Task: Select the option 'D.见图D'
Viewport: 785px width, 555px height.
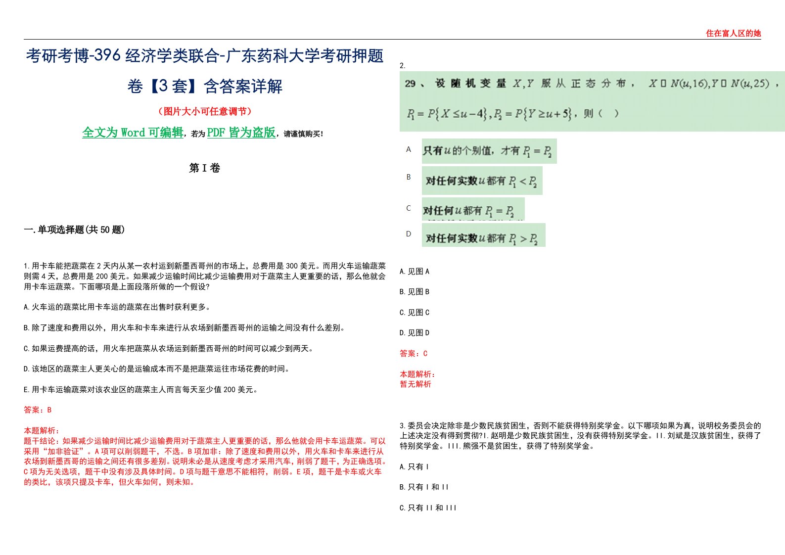Action: click(x=415, y=333)
